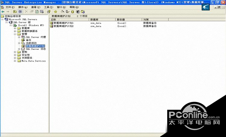This screenshot has height=137, width=226.
Task: Click the Up One Level folder icon
Action: (x=15, y=12)
